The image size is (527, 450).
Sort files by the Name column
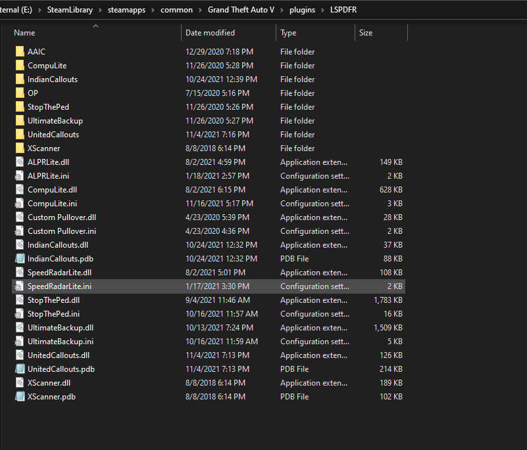24,33
